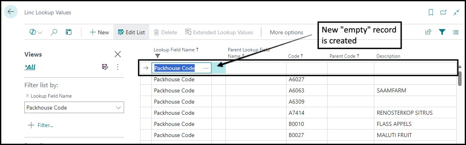Open page in new window icon
Image resolution: width=466 pixels, height=145 pixels.
443,12
